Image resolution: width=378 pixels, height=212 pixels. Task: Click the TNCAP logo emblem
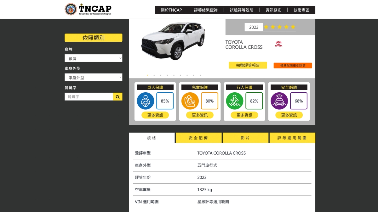point(70,9)
